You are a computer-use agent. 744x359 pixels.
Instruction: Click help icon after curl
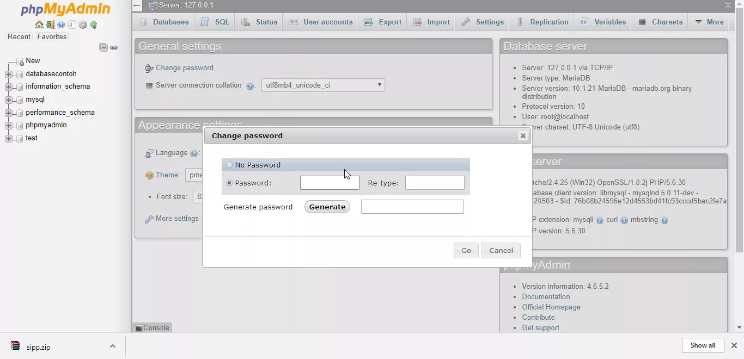click(x=624, y=220)
